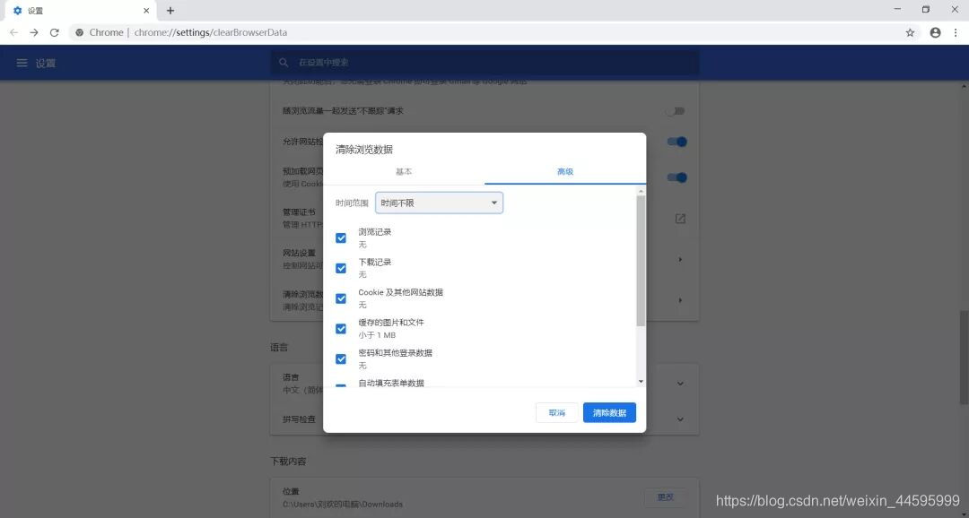
Task: Restore down the Chrome window
Action: (926, 9)
